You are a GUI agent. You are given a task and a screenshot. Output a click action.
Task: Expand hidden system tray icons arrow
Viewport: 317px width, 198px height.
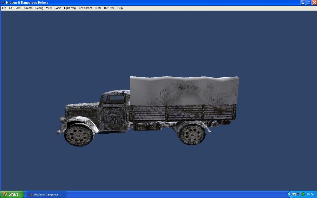pos(289,195)
